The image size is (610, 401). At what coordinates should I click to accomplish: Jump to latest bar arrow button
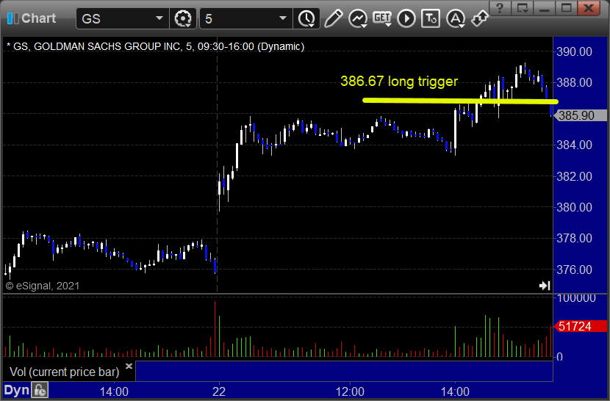coord(545,286)
